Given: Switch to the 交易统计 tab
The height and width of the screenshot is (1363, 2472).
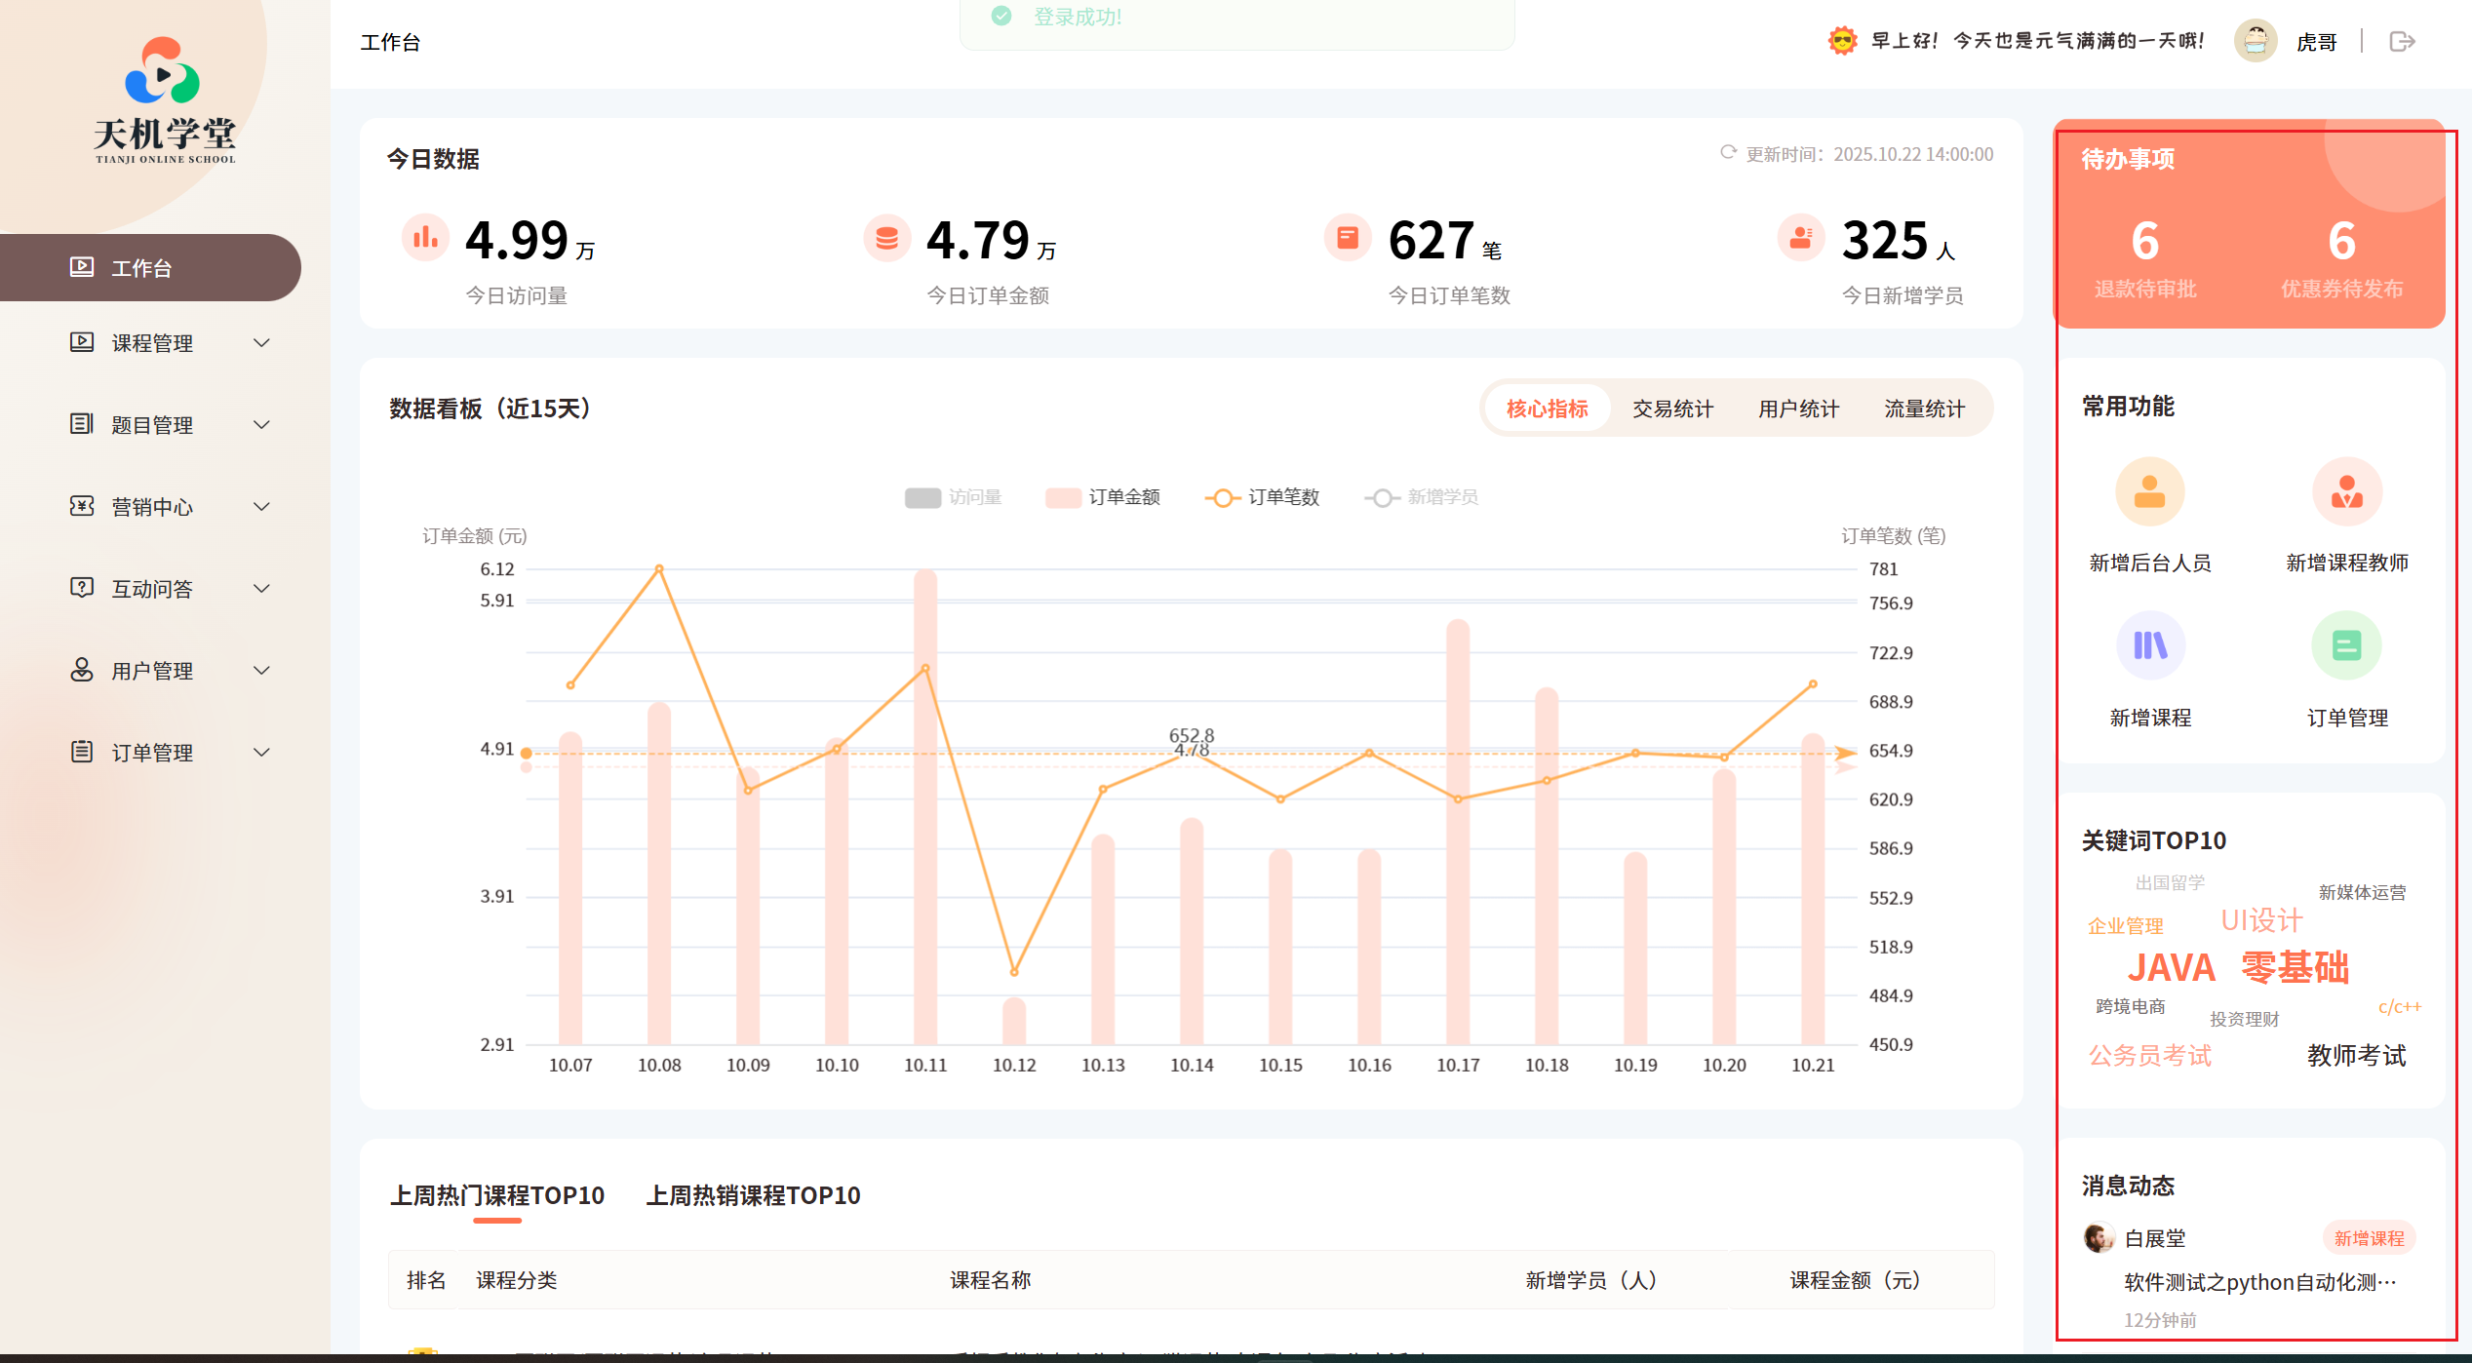Looking at the screenshot, I should pyautogui.click(x=1672, y=409).
